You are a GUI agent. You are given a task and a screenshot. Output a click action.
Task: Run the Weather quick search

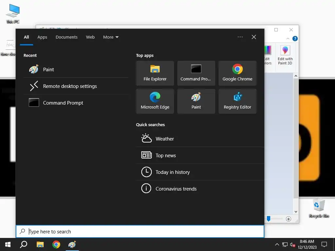coord(200,139)
